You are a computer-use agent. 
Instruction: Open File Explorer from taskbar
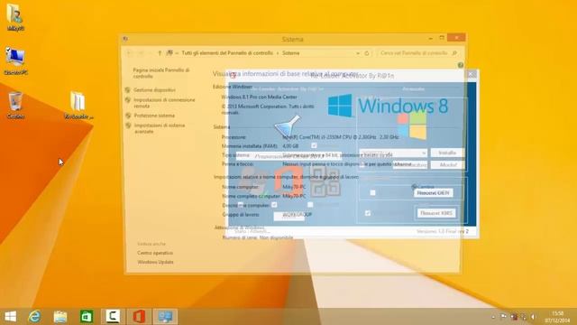[x=60, y=317]
